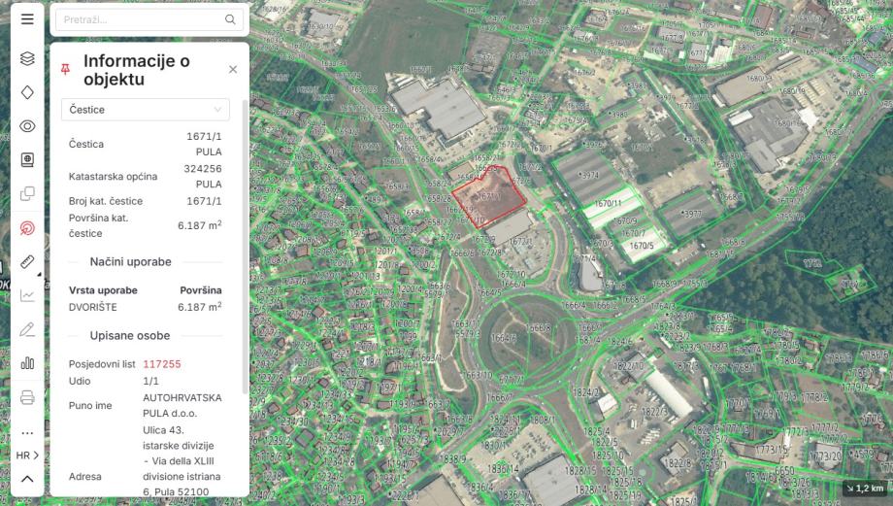
Task: Toggle the eye visibility icon in sidebar
Action: coord(27,126)
